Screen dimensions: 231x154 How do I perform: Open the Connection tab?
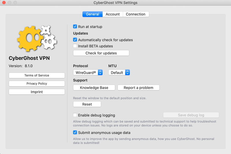(135, 14)
